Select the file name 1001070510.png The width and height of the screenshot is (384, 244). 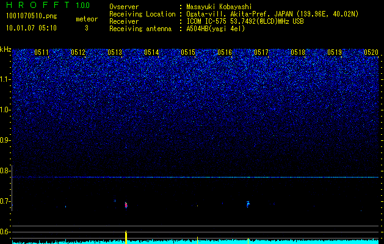click(32, 16)
